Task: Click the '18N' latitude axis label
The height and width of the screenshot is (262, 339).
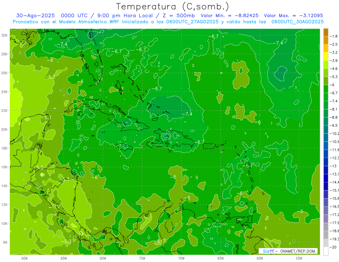Action: pyautogui.click(x=5, y=148)
